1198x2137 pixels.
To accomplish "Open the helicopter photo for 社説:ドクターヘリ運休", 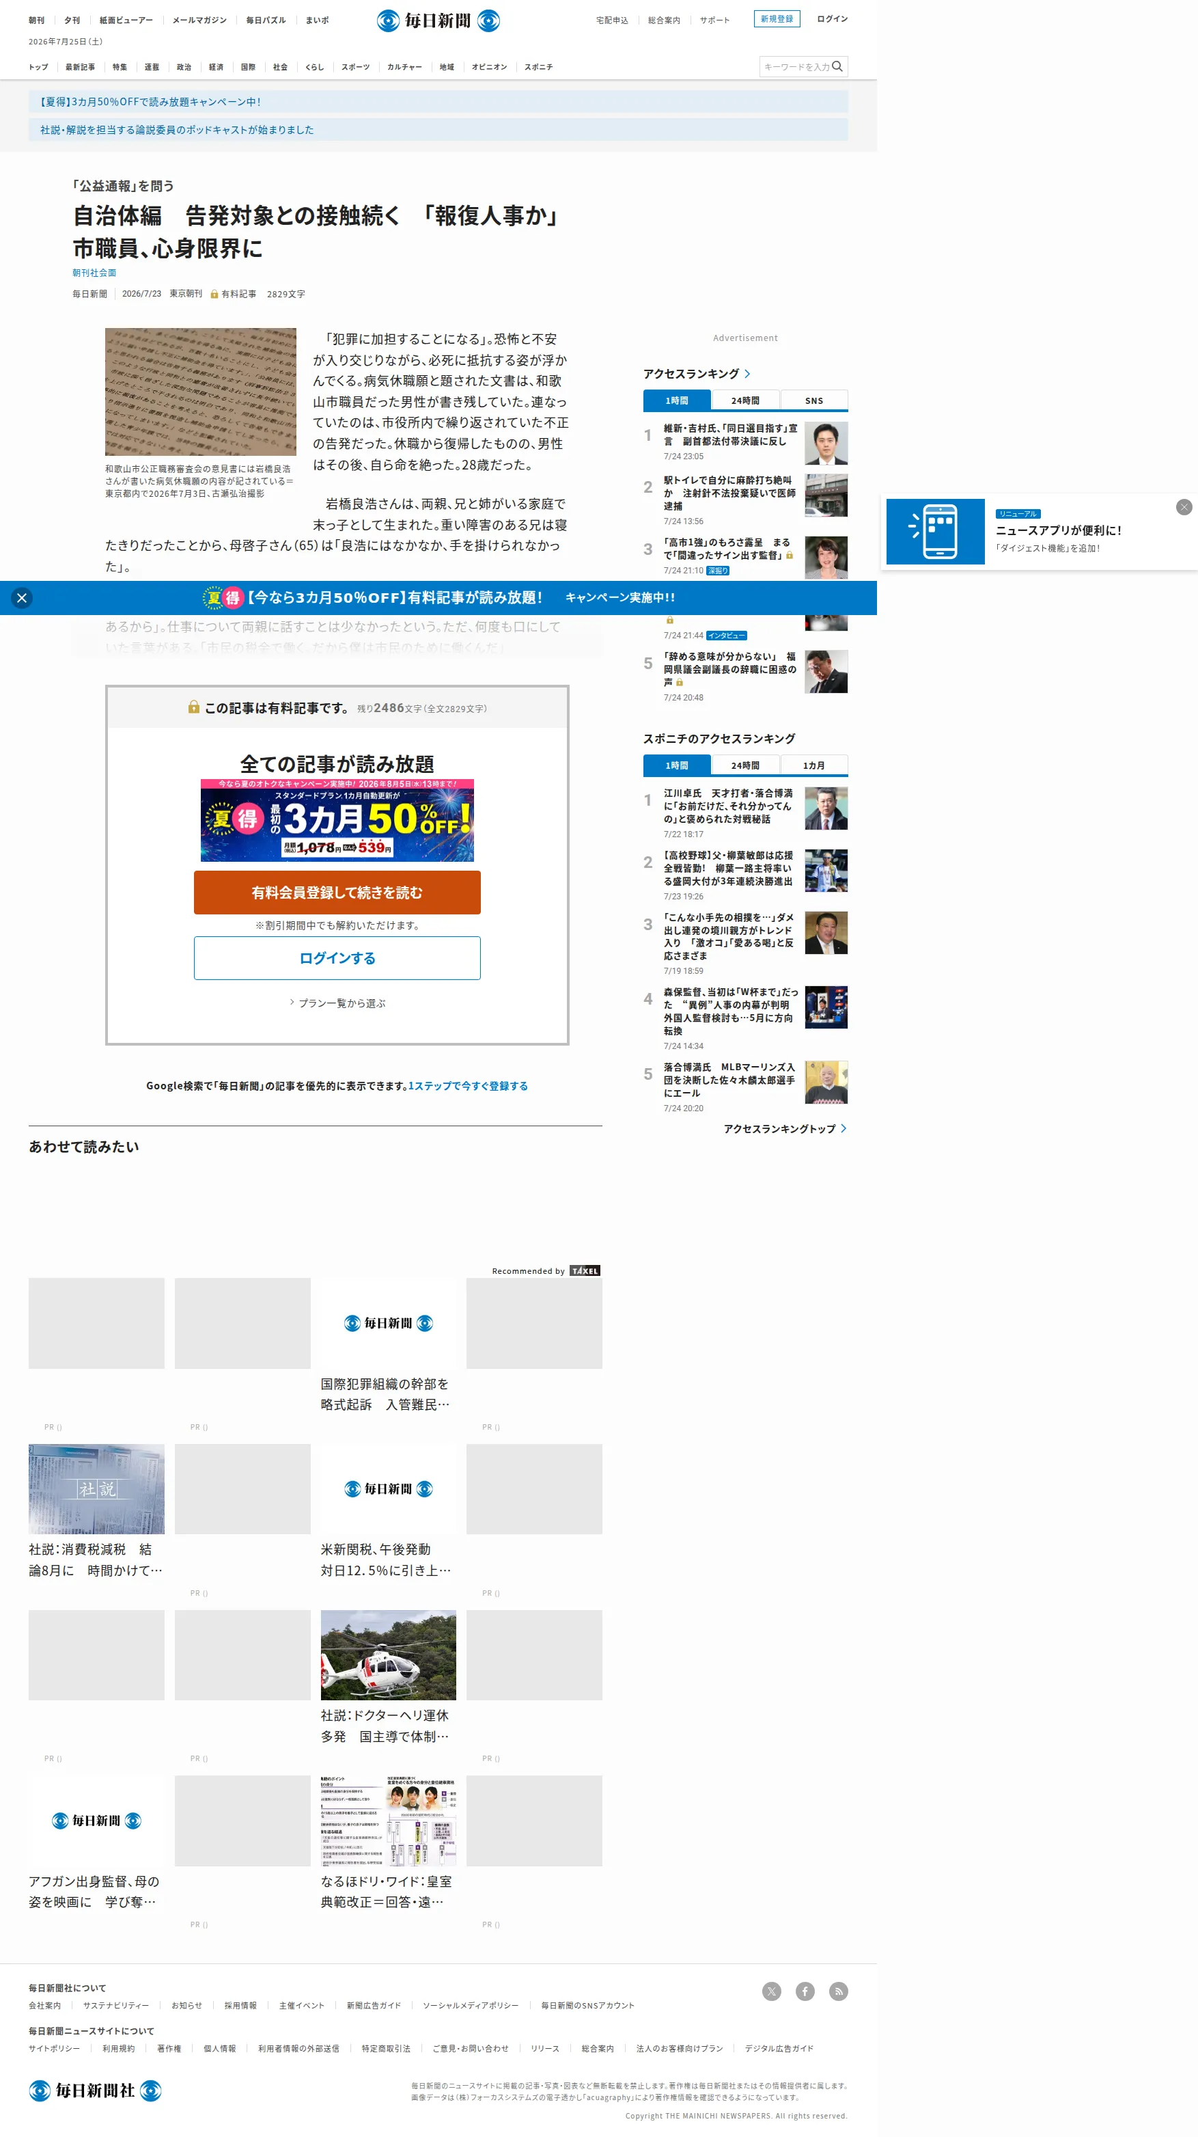I will [x=388, y=1655].
